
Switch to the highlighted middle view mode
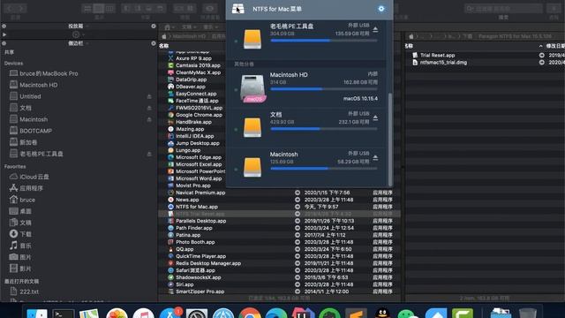(x=98, y=8)
